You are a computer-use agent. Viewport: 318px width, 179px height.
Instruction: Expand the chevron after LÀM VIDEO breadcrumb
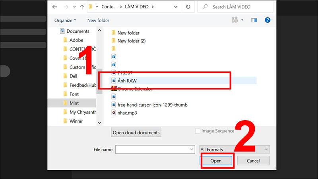[x=153, y=7]
